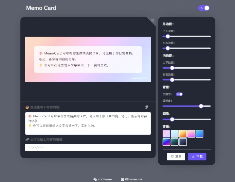This screenshot has width=235, height=182.
Task: Click the memo content text area
Action: [x=88, y=123]
